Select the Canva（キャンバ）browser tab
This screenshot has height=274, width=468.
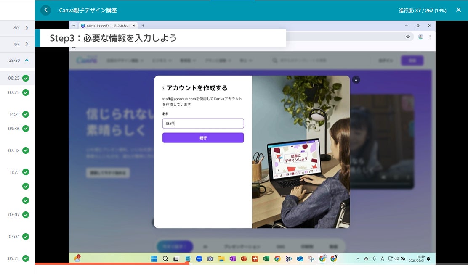click(x=107, y=26)
